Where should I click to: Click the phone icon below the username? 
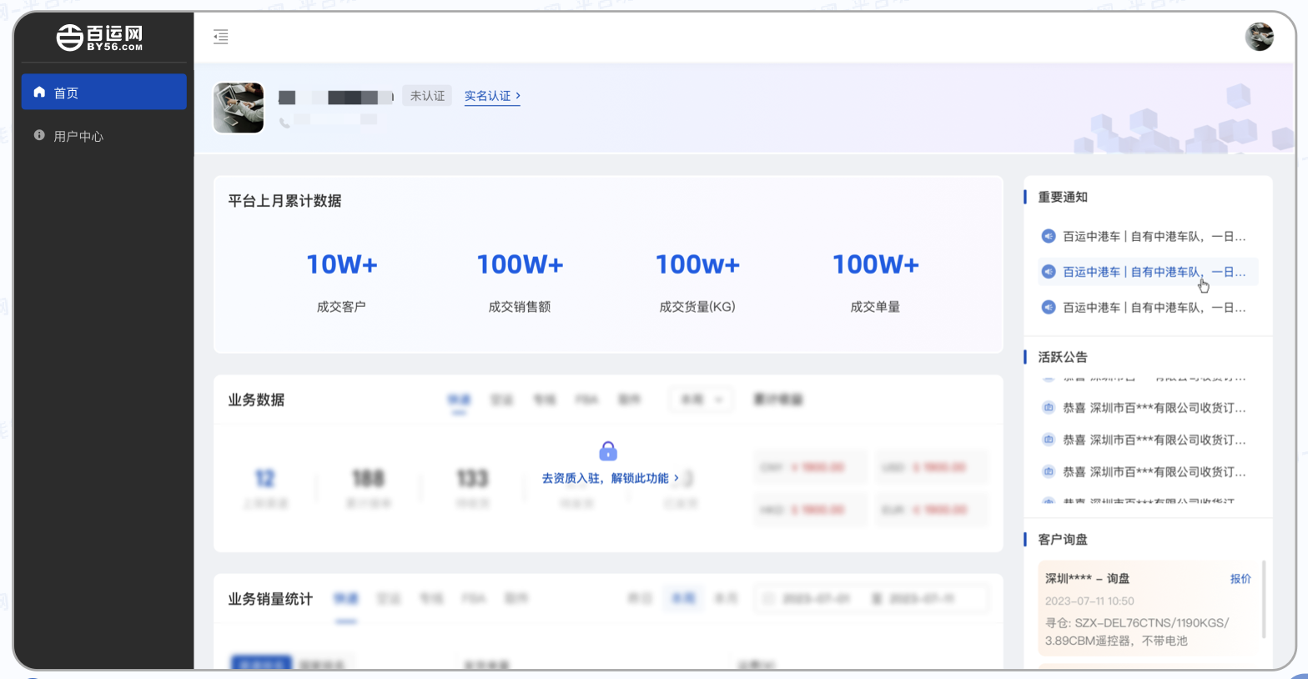click(x=284, y=123)
